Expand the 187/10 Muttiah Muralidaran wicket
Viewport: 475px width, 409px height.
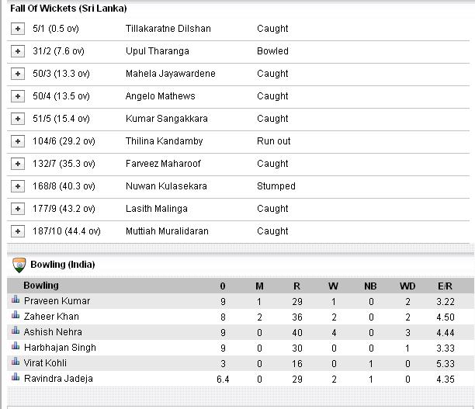pos(18,231)
